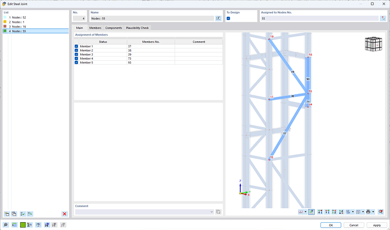Image resolution: width=390 pixels, height=230 pixels.
Task: Click the copy item icon below the list
Action: click(x=13, y=213)
